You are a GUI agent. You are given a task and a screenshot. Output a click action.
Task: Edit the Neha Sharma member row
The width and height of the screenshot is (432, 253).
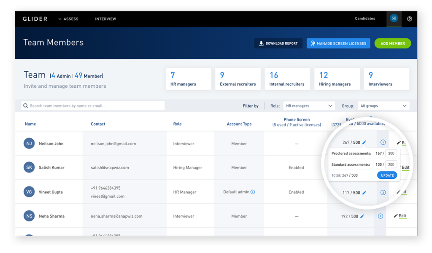point(400,216)
